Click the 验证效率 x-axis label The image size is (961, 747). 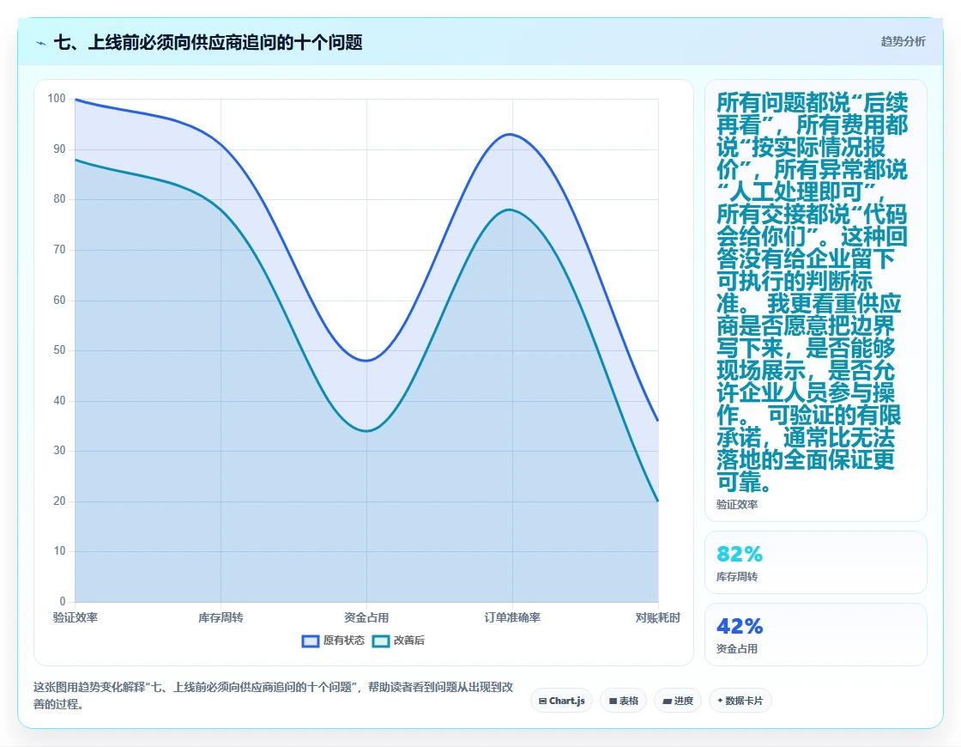[x=76, y=617]
